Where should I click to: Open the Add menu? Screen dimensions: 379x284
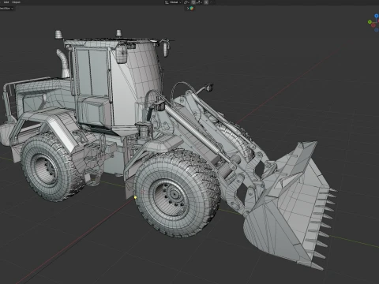(x=6, y=2)
